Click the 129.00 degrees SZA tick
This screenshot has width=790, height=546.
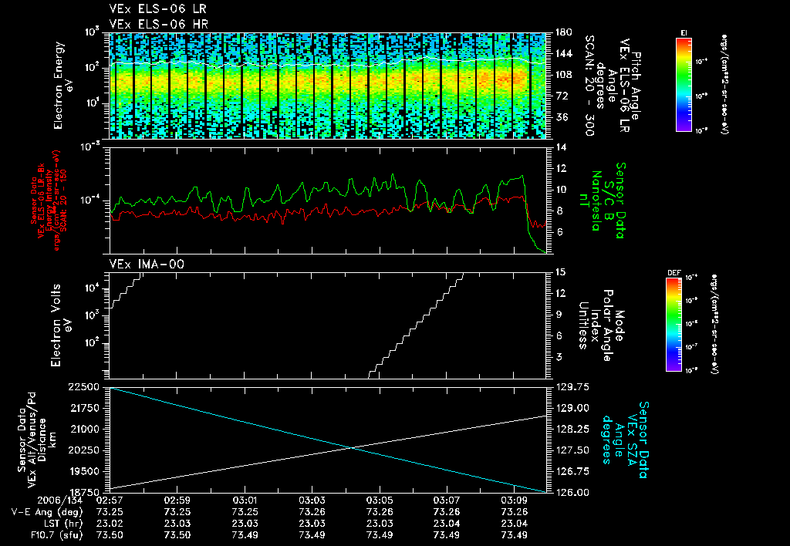point(572,408)
